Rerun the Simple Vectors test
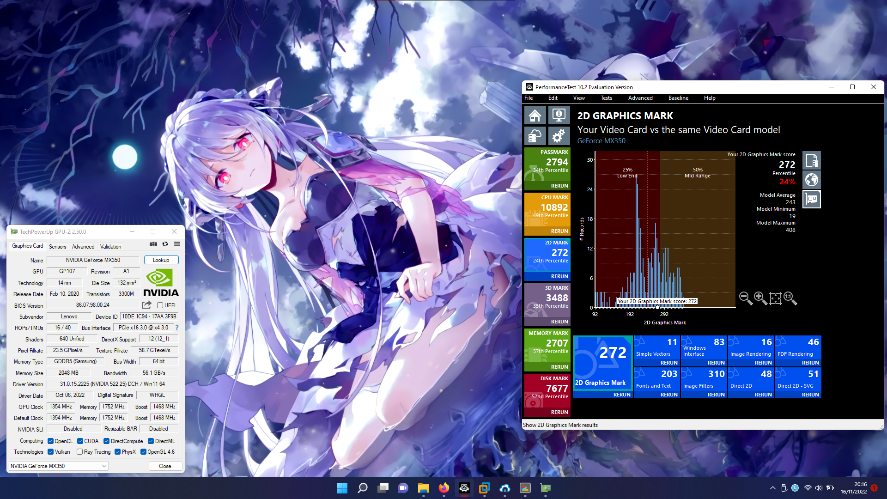The width and height of the screenshot is (887, 499). tap(669, 363)
